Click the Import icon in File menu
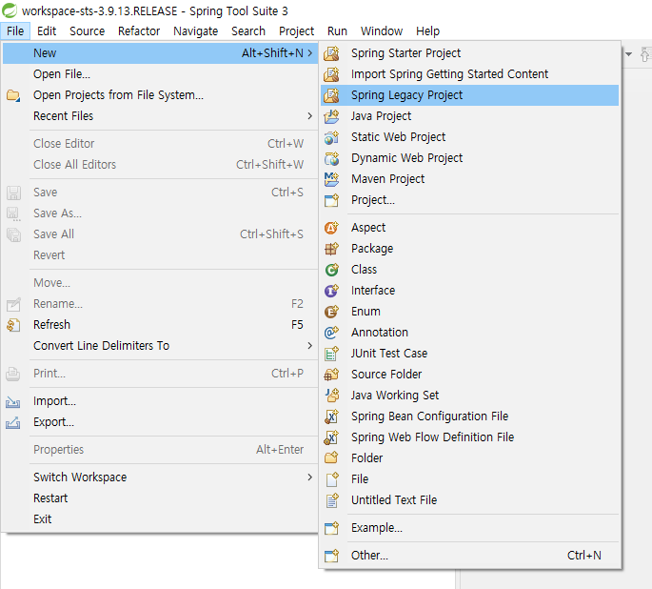The height and width of the screenshot is (589, 652). click(13, 401)
